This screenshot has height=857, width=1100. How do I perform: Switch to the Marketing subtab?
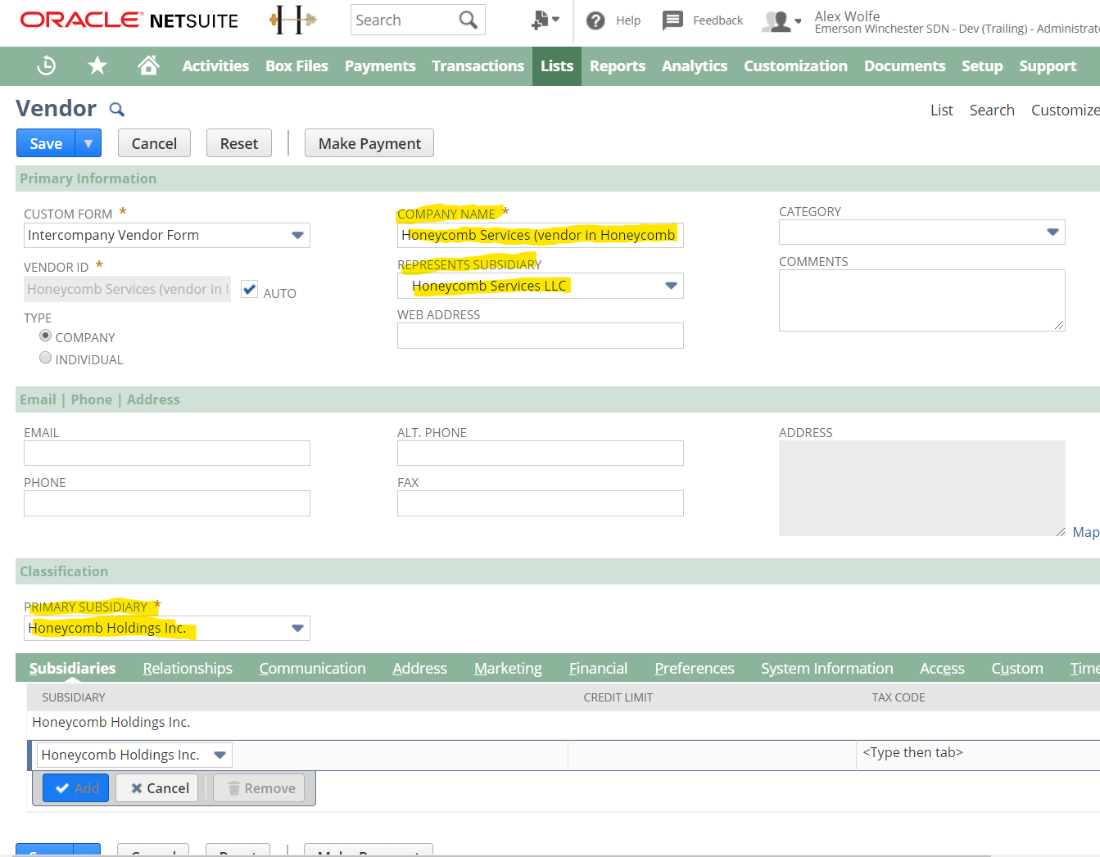tap(508, 669)
